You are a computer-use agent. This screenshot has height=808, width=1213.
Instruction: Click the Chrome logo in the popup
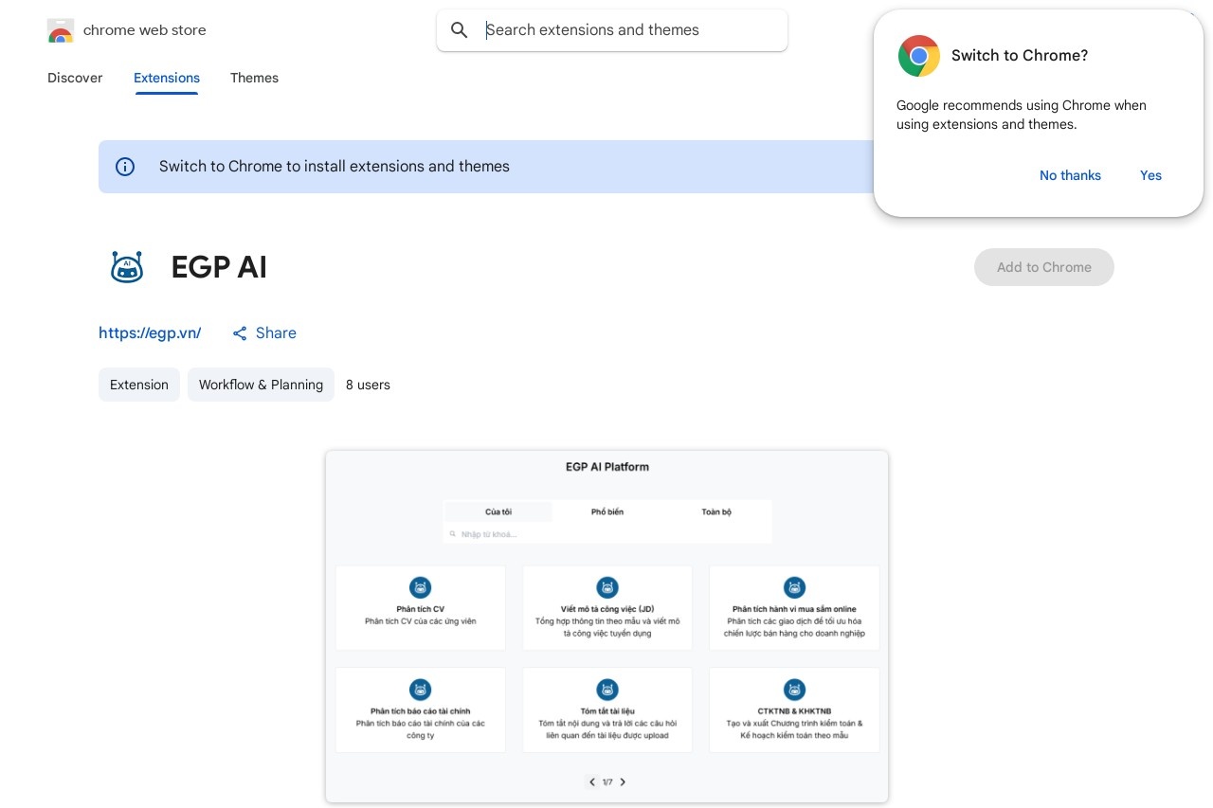[x=918, y=56]
